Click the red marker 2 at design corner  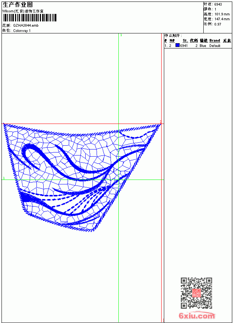coord(161,122)
